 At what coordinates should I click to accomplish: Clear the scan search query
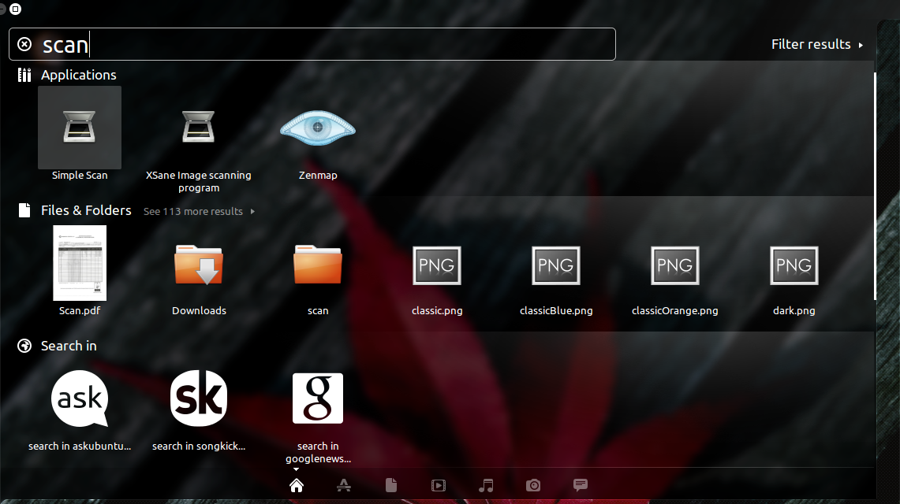tap(23, 43)
